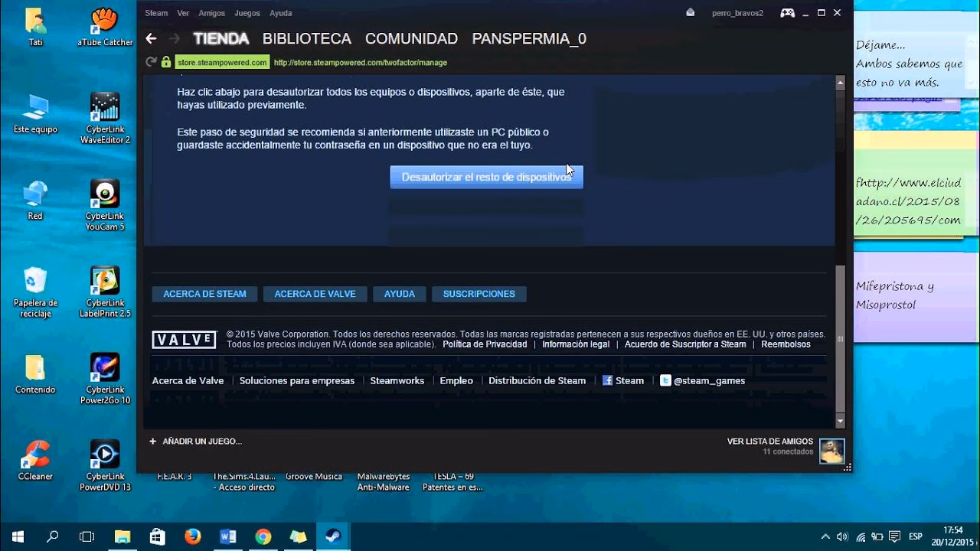Select the Contenido folder on desktop
Viewport: 980px width, 551px height.
pyautogui.click(x=35, y=373)
